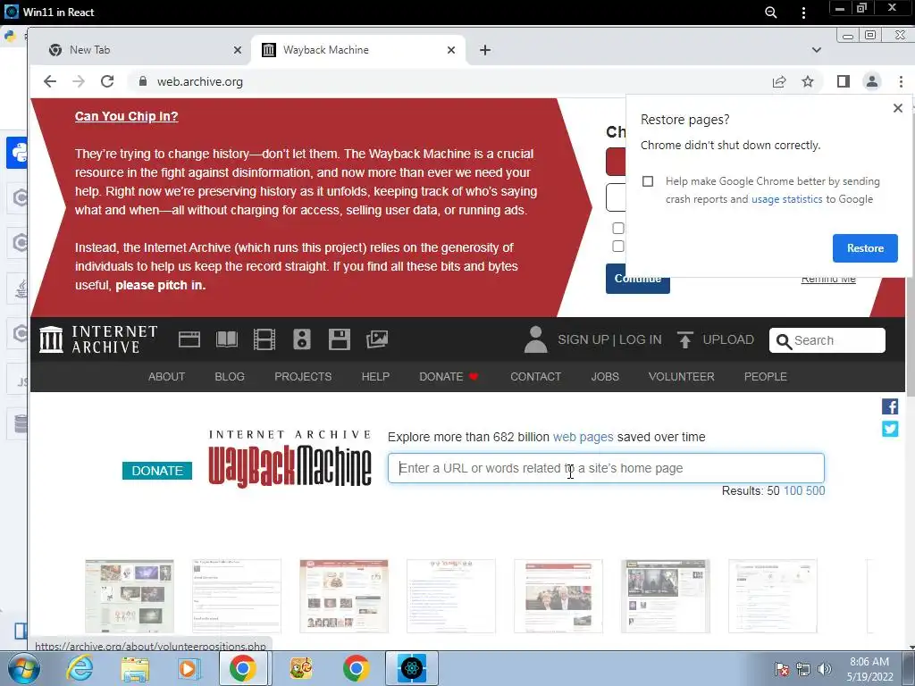Open a new Chrome tab with plus
The width and height of the screenshot is (915, 686).
[x=485, y=50]
